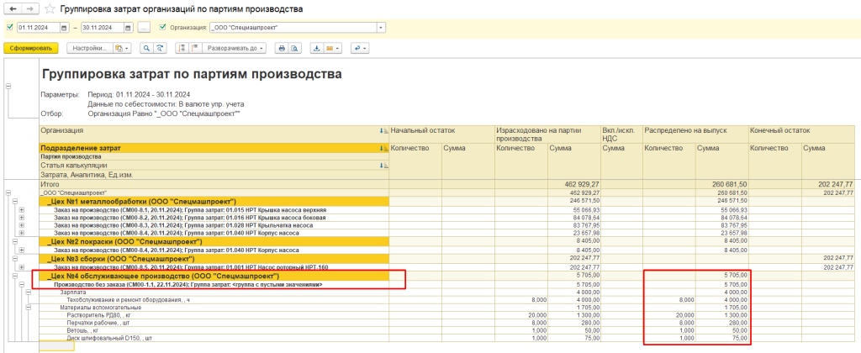Image resolution: width=861 pixels, height=353 pixels.
Task: Open the Разворачивать до dropdown
Action: click(234, 48)
